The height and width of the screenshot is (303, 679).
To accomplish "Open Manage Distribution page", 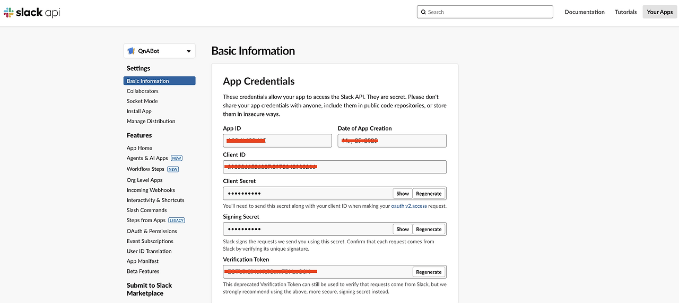I will pos(151,121).
